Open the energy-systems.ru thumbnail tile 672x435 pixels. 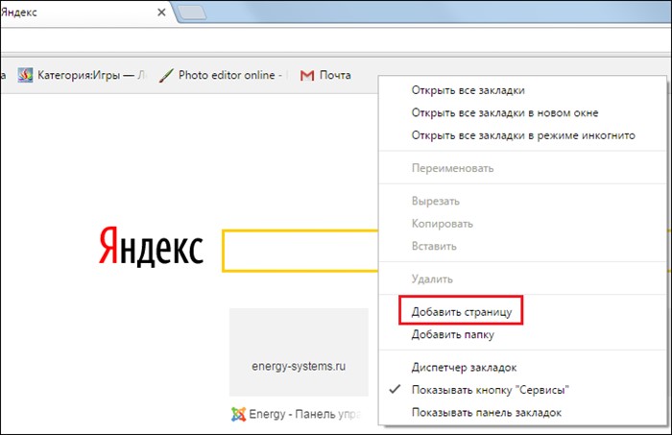299,351
